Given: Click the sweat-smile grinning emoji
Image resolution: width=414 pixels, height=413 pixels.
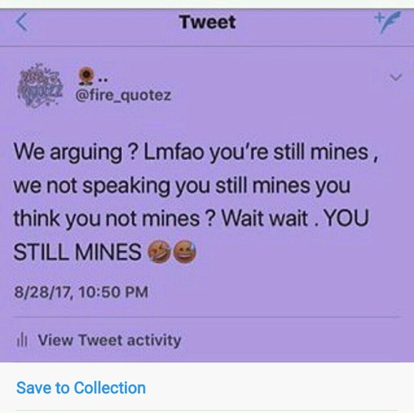Looking at the screenshot, I should pos(185,252).
